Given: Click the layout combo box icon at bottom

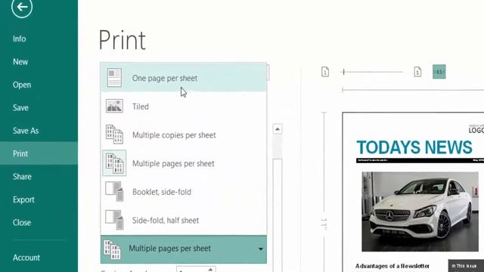Looking at the screenshot, I should [x=112, y=249].
